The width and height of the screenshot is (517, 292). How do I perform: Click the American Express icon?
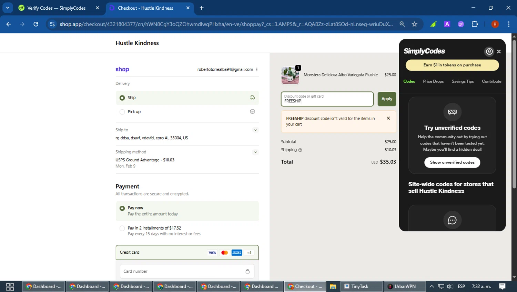click(x=237, y=253)
